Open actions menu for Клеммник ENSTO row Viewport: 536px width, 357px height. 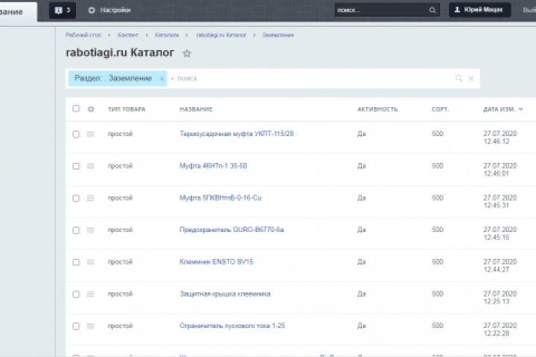point(91,262)
